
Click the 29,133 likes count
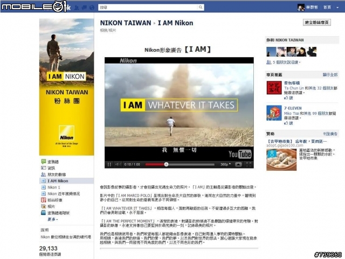(49, 248)
